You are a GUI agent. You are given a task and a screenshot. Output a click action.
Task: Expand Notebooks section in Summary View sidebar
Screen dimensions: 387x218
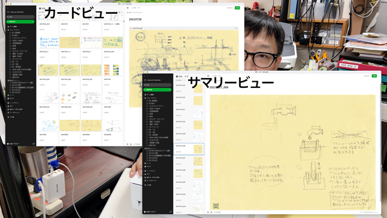click(144, 171)
